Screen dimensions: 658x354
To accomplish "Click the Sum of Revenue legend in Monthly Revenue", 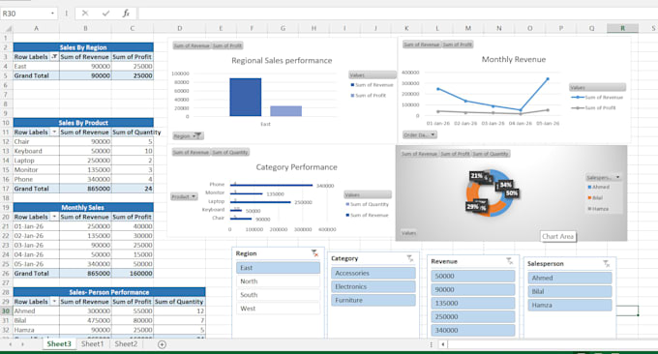I will pyautogui.click(x=597, y=98).
